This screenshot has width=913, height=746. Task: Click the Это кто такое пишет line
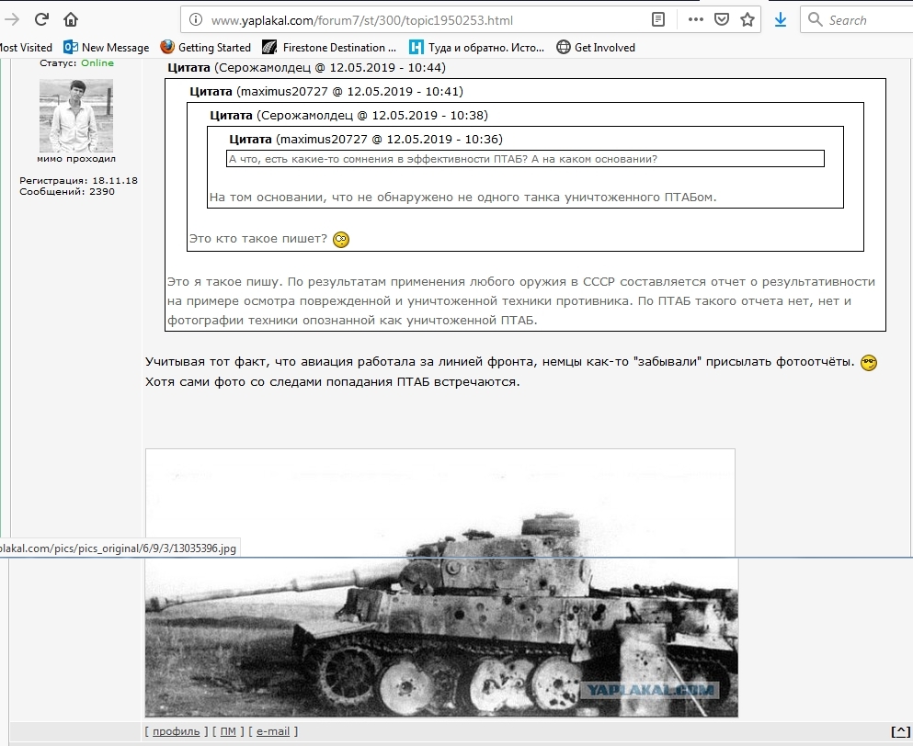(258, 239)
